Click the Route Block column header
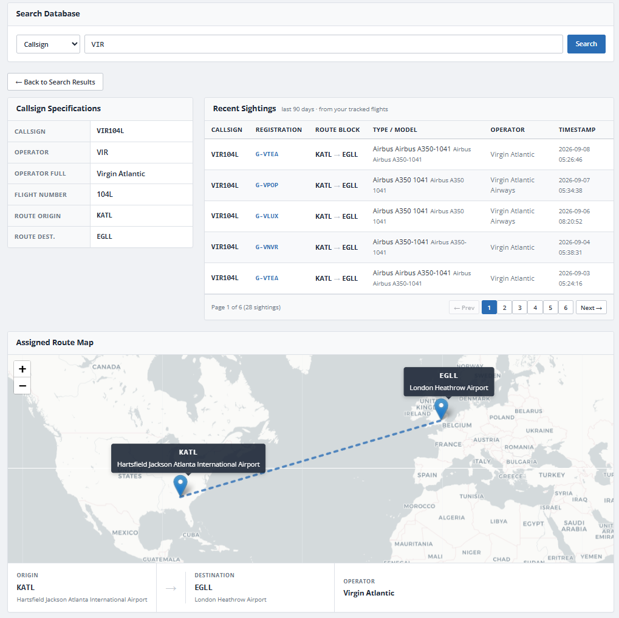Image resolution: width=619 pixels, height=618 pixels. [x=338, y=129]
